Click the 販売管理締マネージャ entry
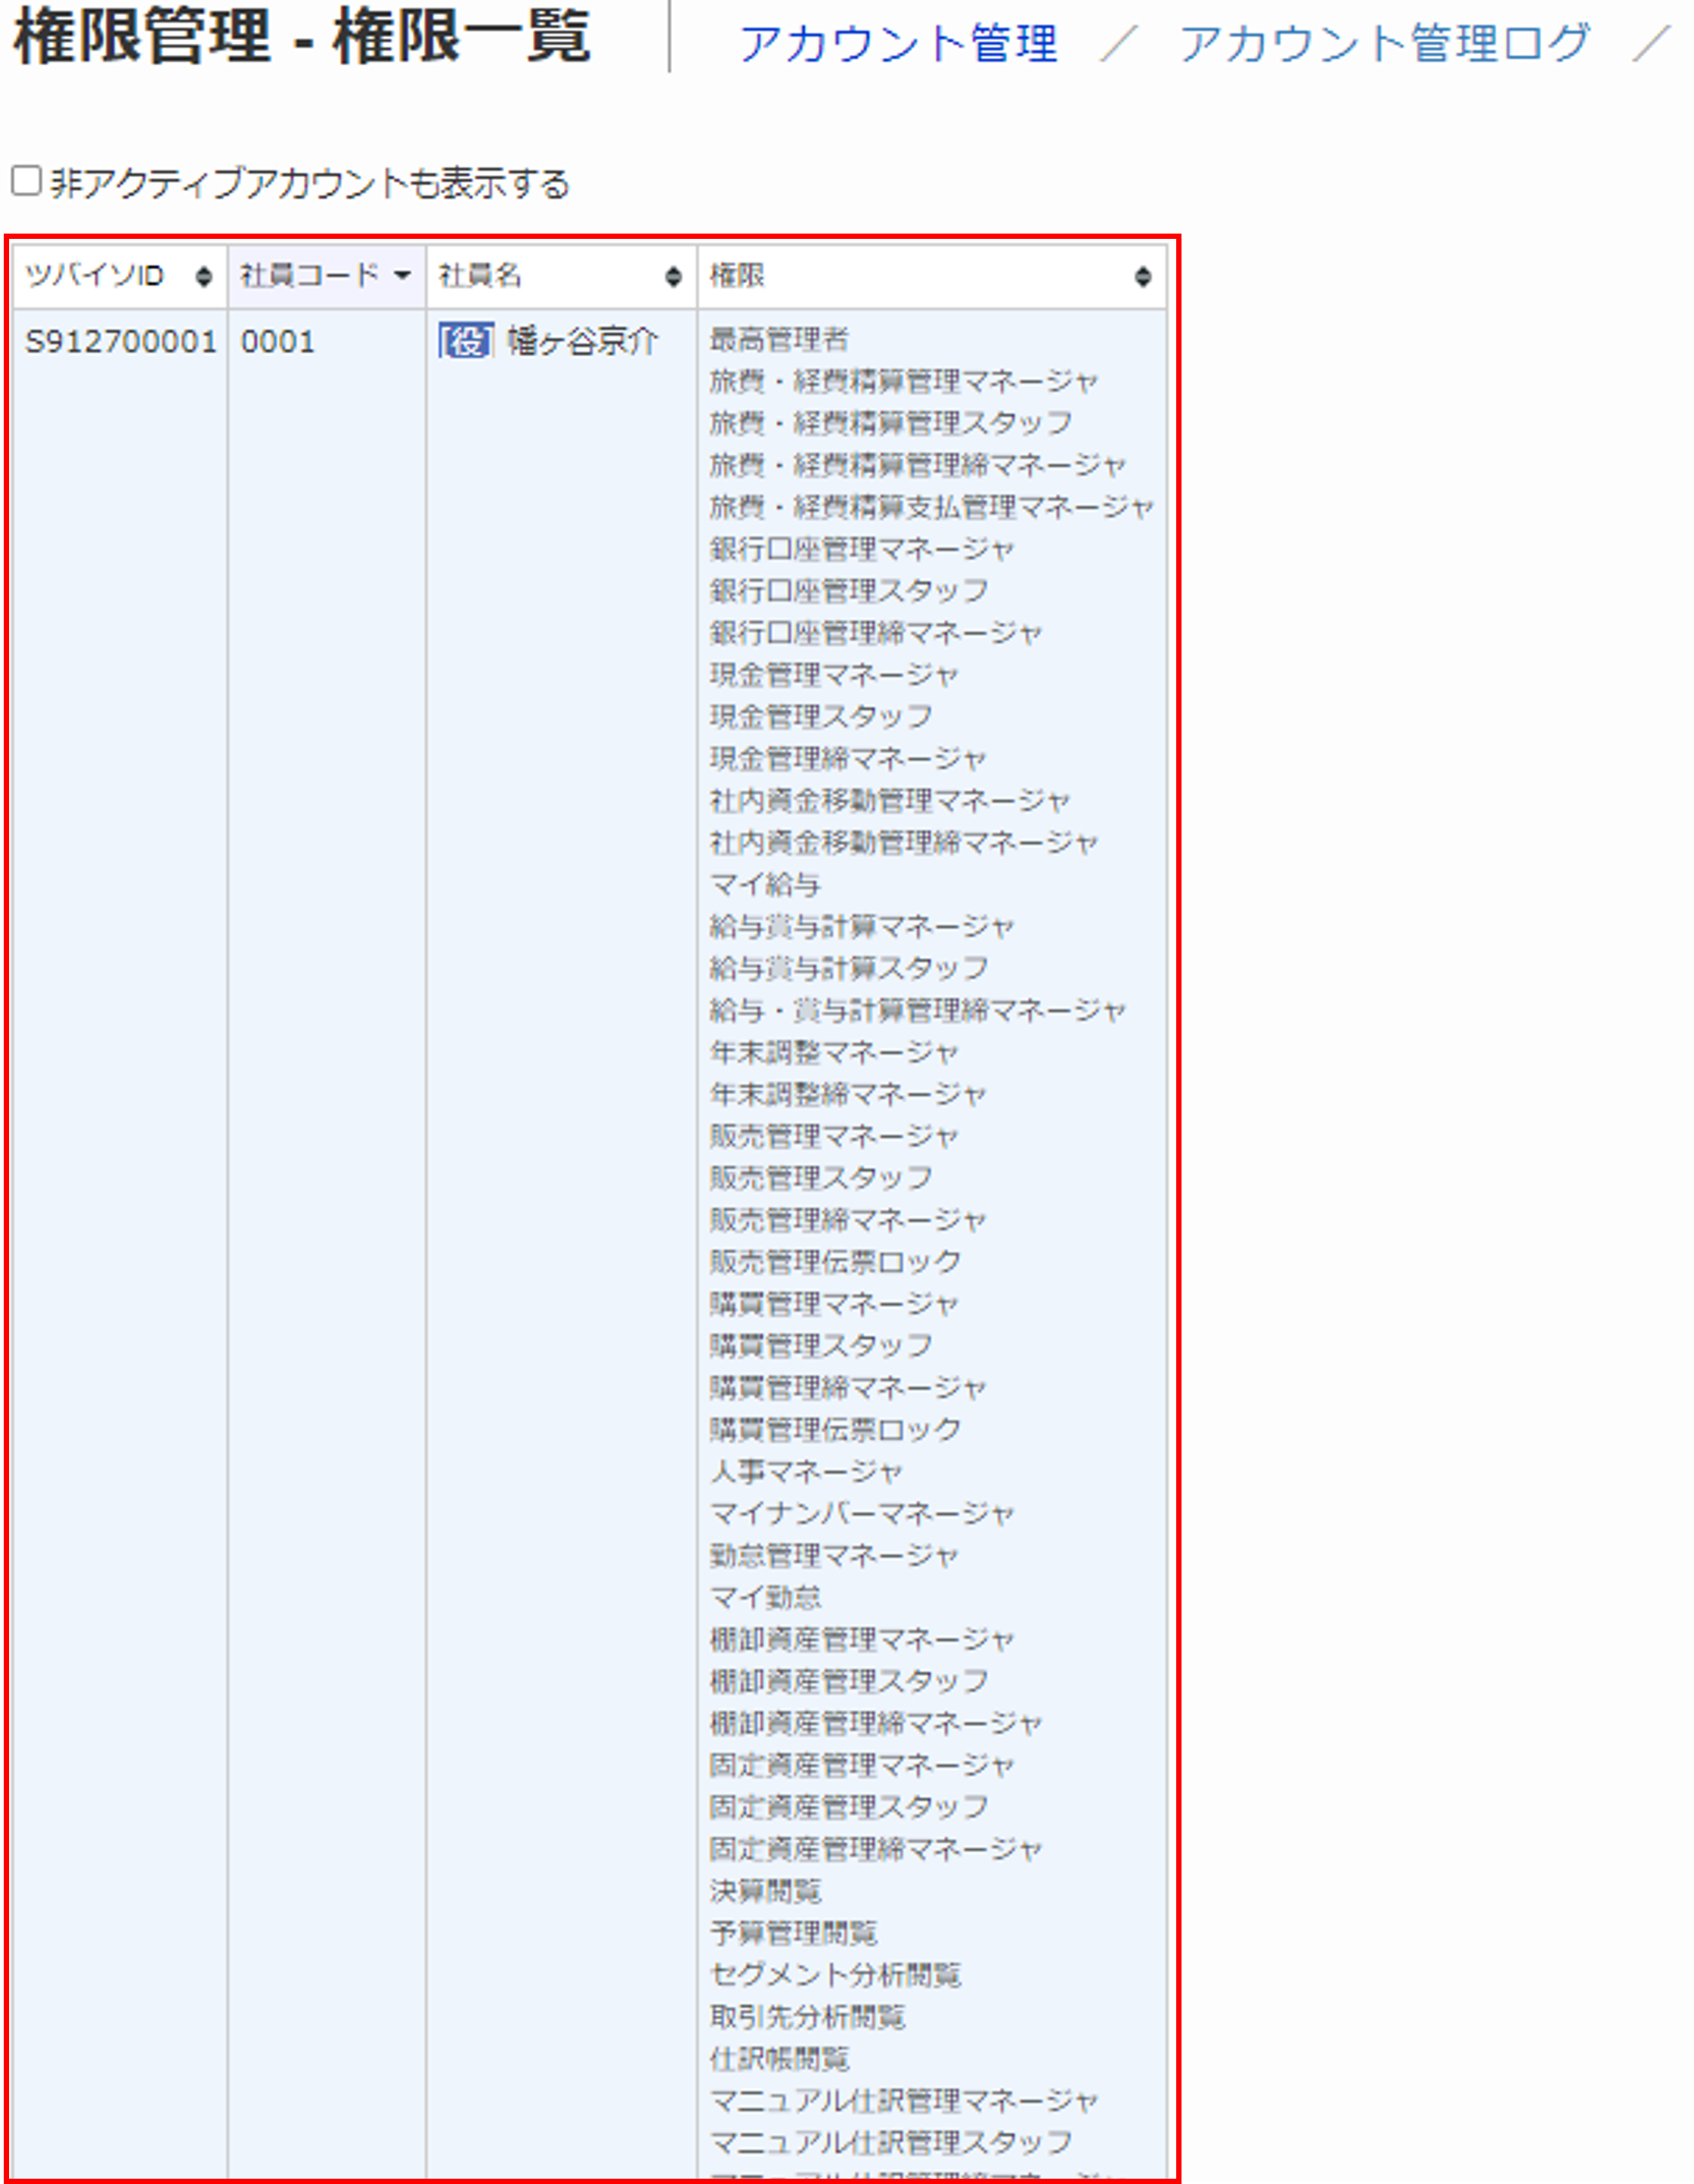The width and height of the screenshot is (1694, 2184). (847, 1221)
